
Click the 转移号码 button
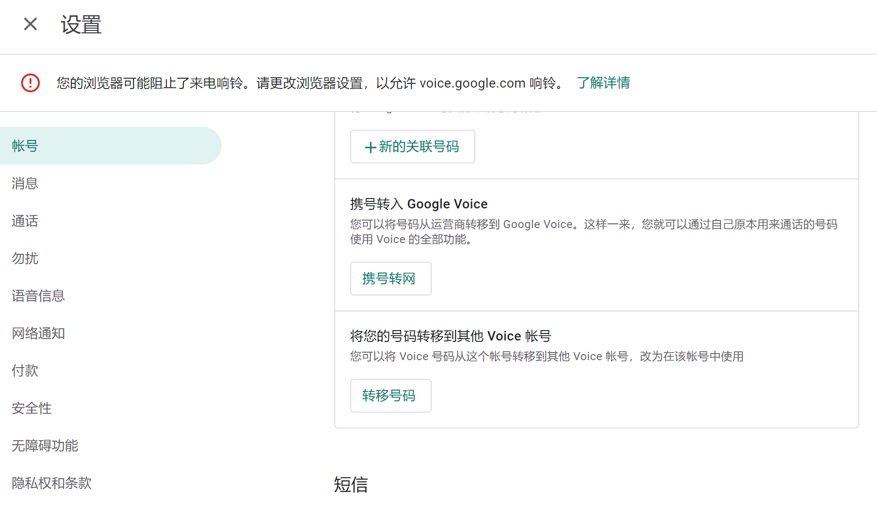coord(390,396)
